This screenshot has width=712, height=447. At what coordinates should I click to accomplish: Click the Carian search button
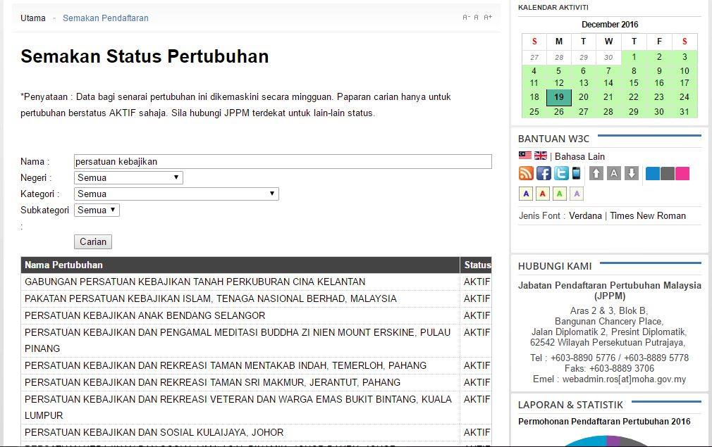click(93, 241)
